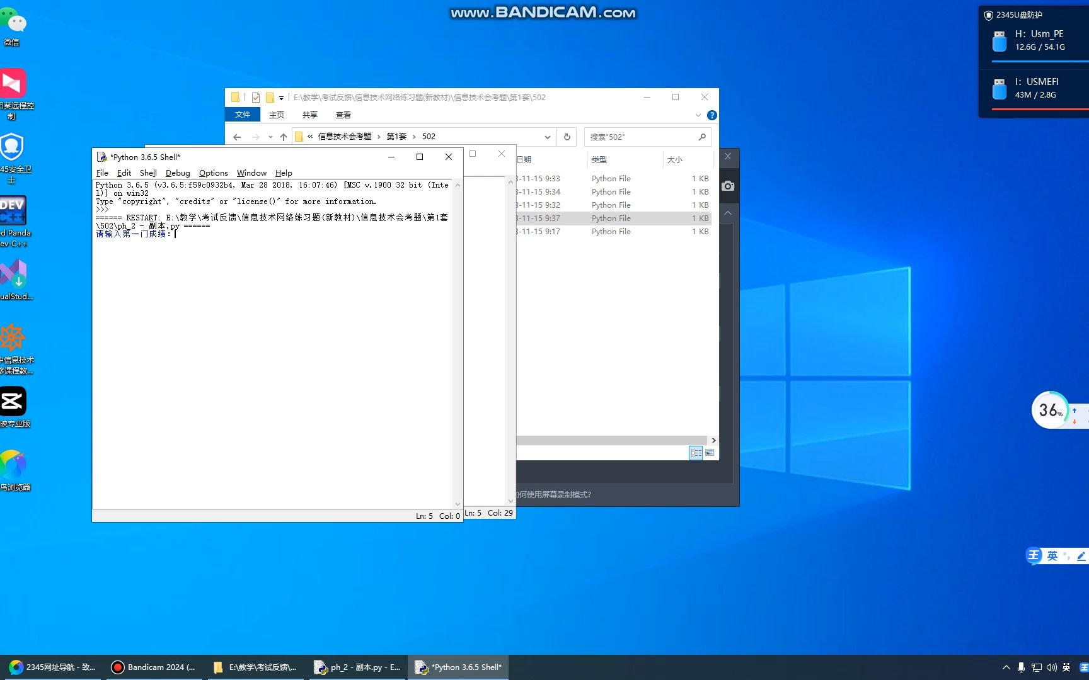Switch to 2345网址导航 browser taskbar button

[x=52, y=667]
